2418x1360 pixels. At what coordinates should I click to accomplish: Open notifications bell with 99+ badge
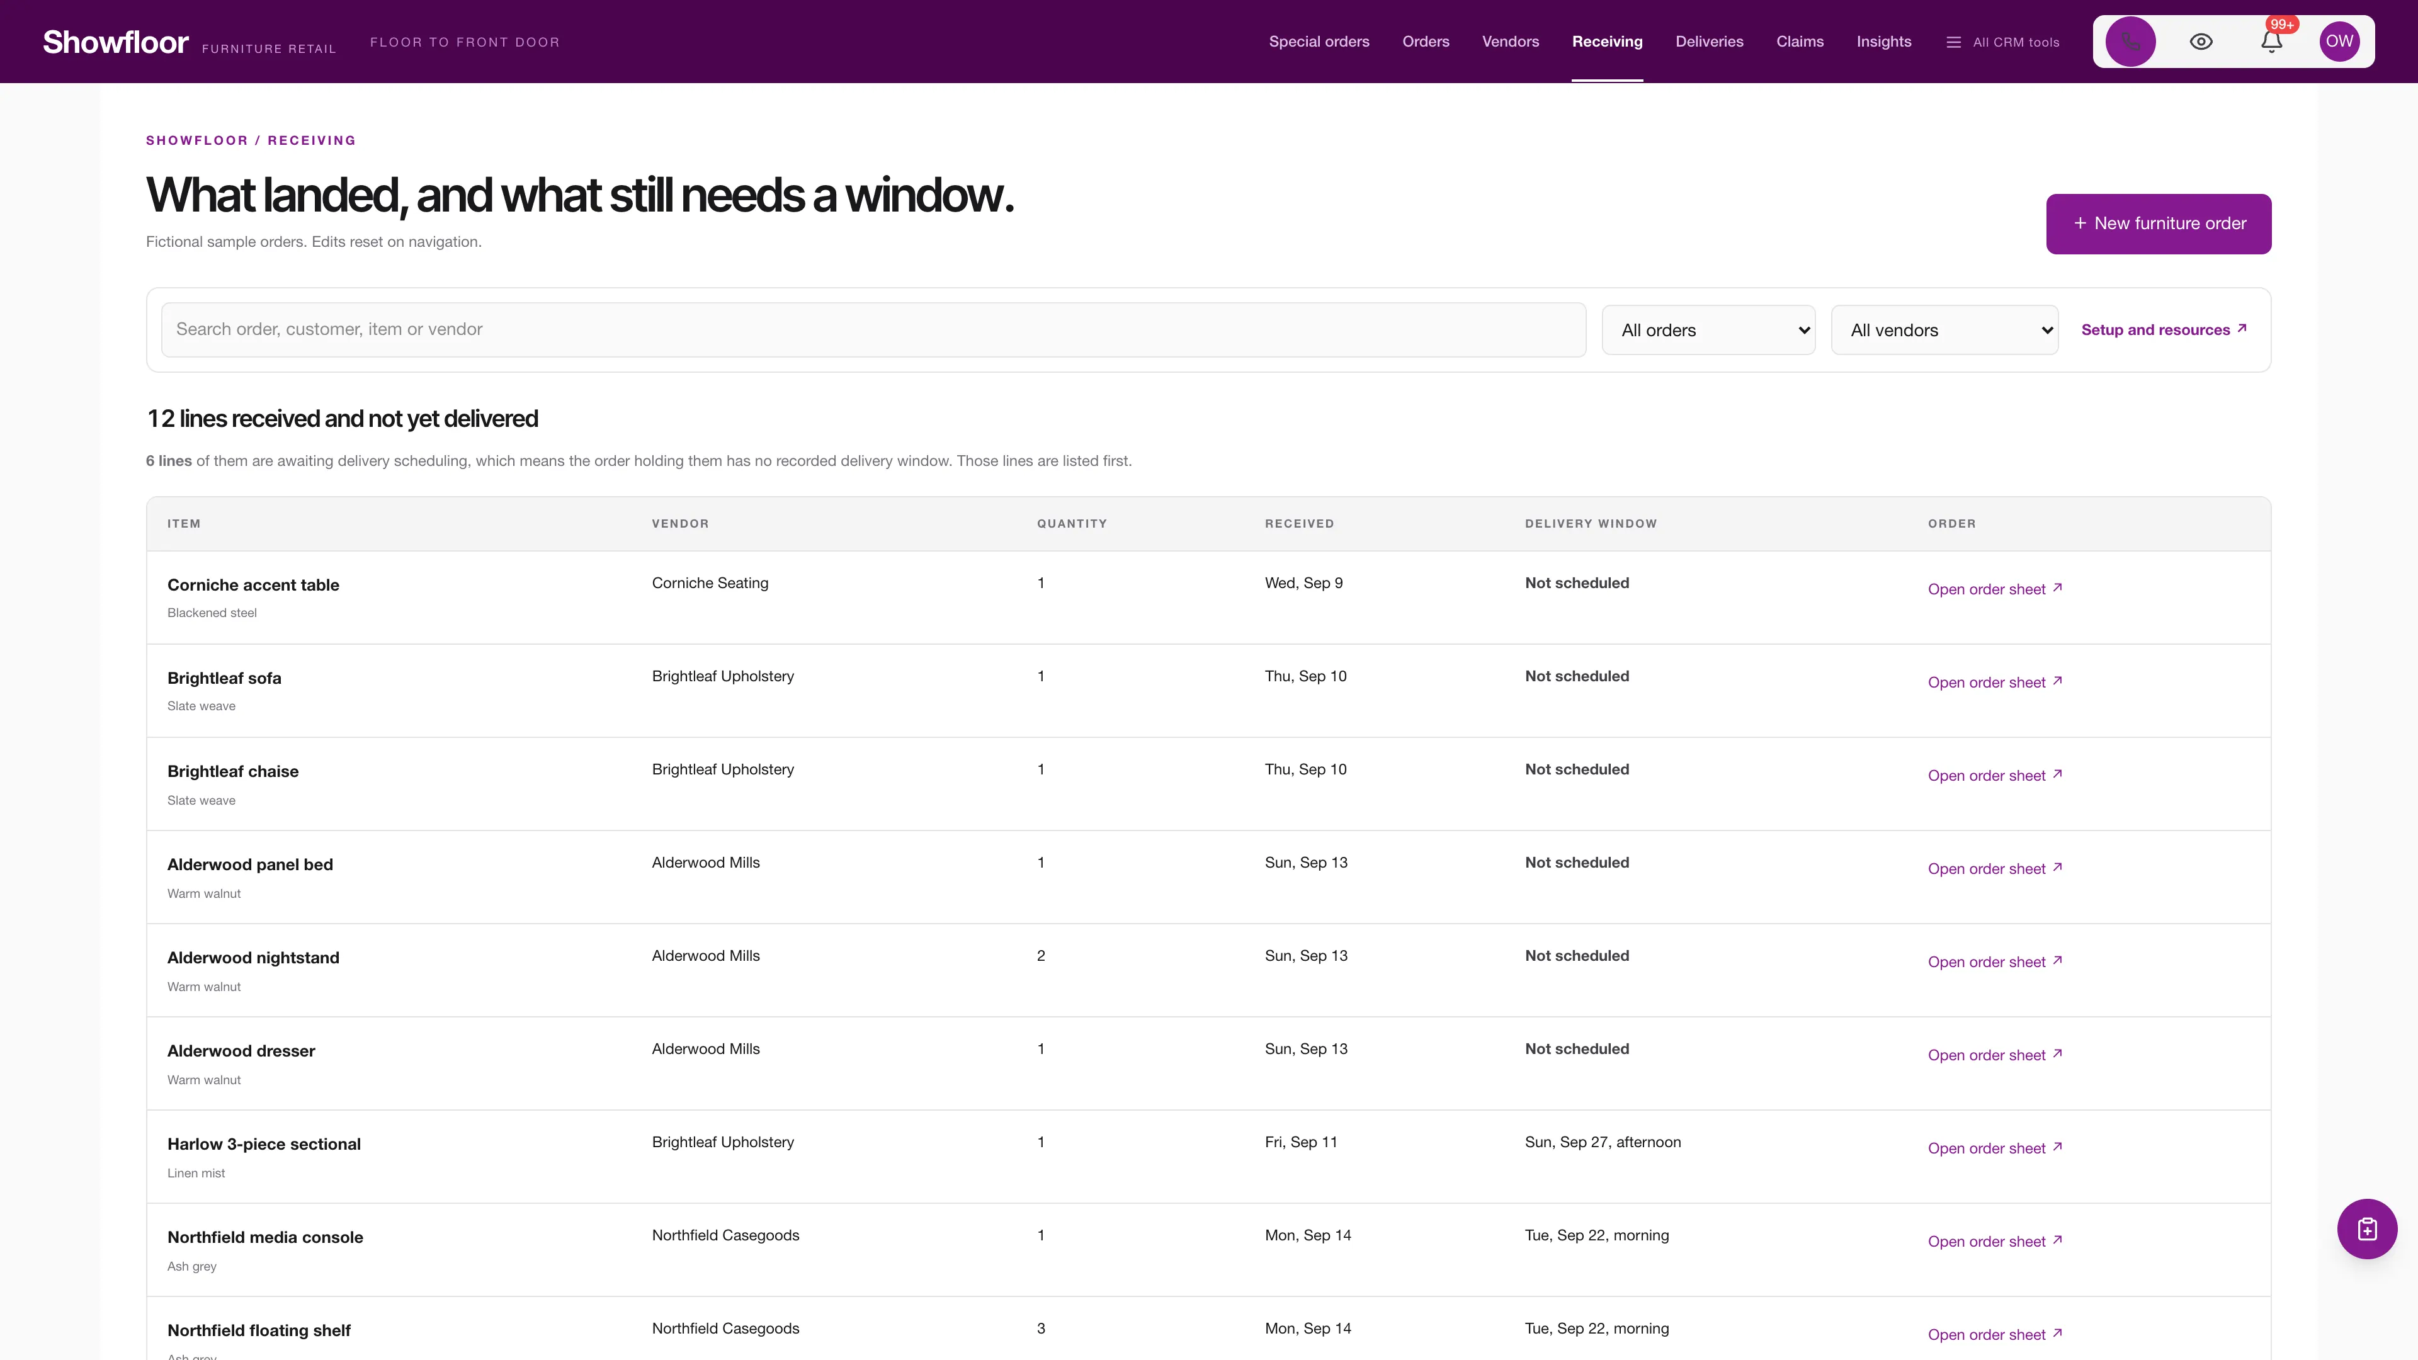(x=2271, y=42)
